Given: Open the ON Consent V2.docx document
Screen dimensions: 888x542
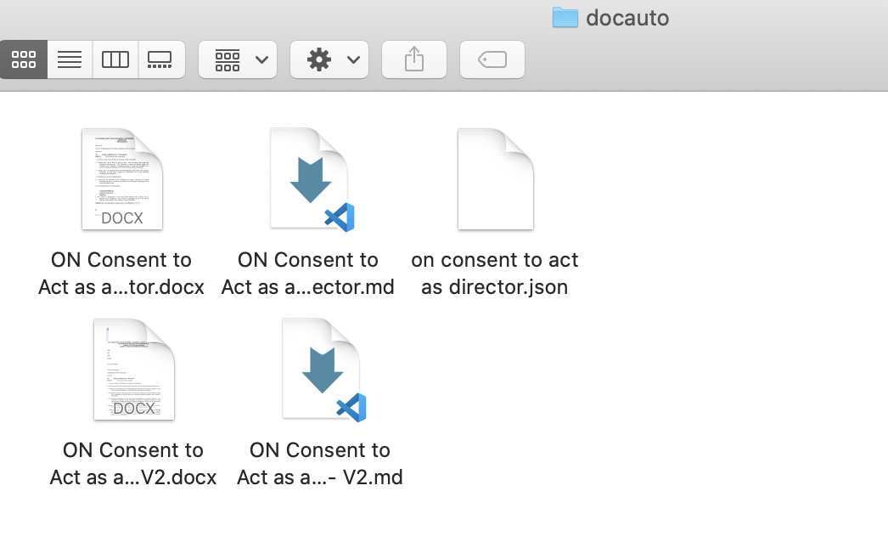Looking at the screenshot, I should coord(133,369).
